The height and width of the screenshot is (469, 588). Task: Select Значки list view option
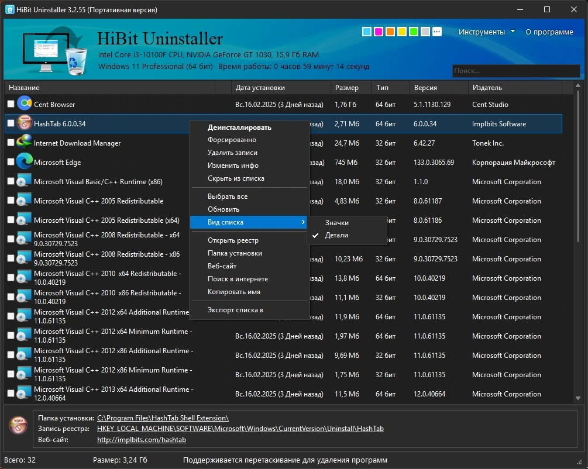(x=346, y=223)
